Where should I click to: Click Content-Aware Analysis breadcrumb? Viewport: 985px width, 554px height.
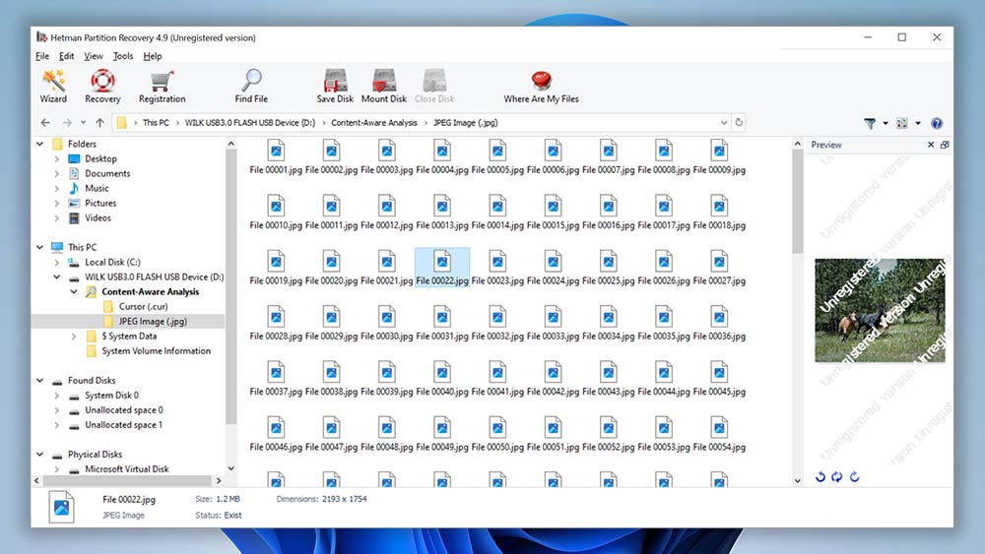(x=374, y=123)
